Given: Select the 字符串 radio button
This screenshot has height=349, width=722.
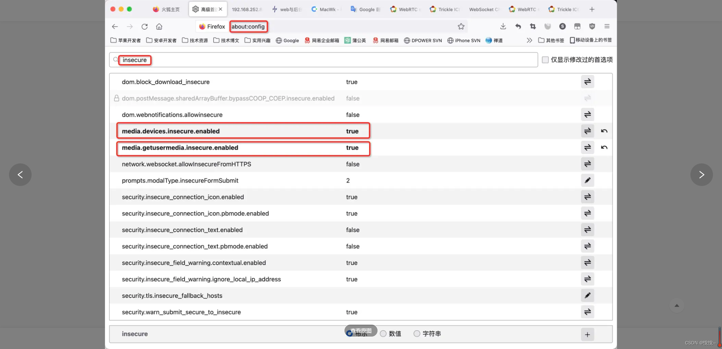Looking at the screenshot, I should point(416,333).
